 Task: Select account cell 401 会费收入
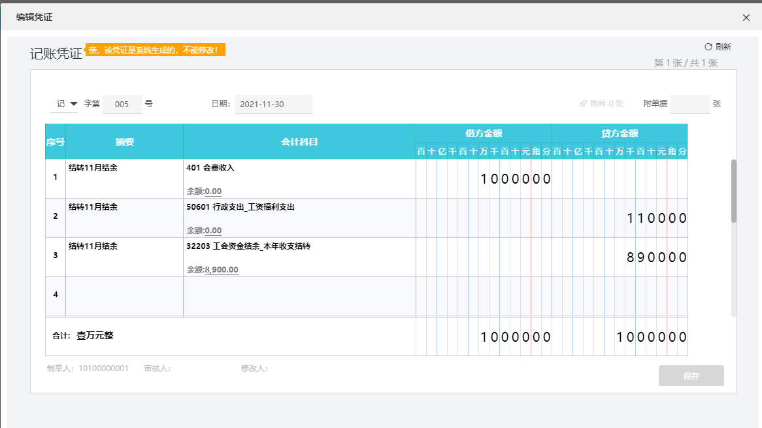[210, 168]
